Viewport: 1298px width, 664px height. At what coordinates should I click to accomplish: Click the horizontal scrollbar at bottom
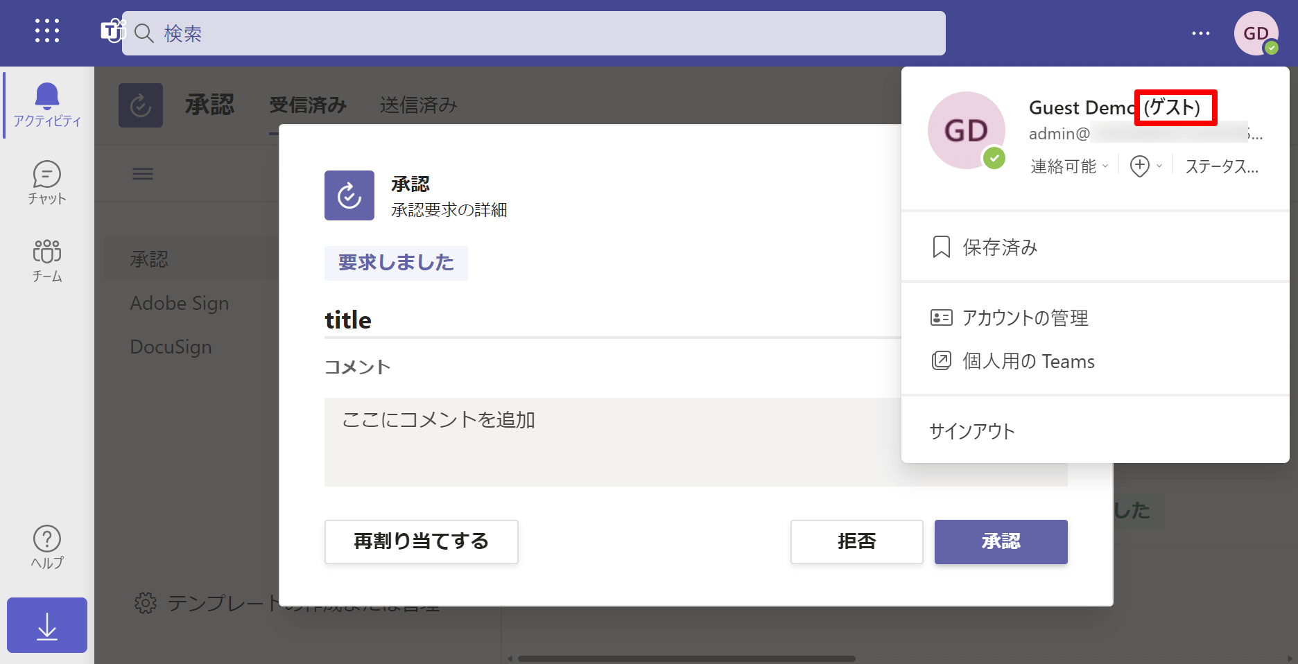tap(686, 658)
